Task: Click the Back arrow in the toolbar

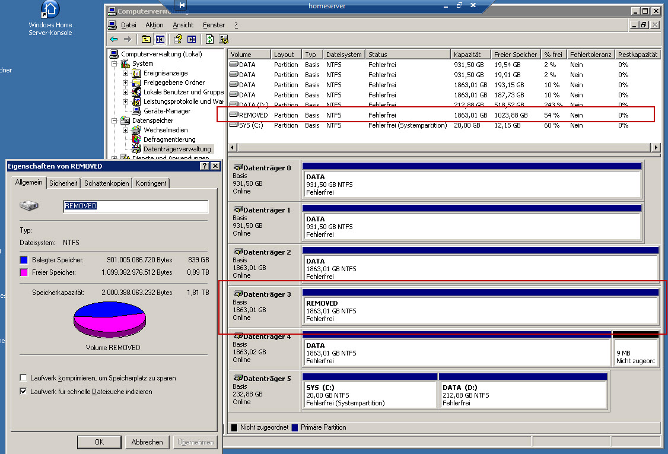Action: pos(114,39)
